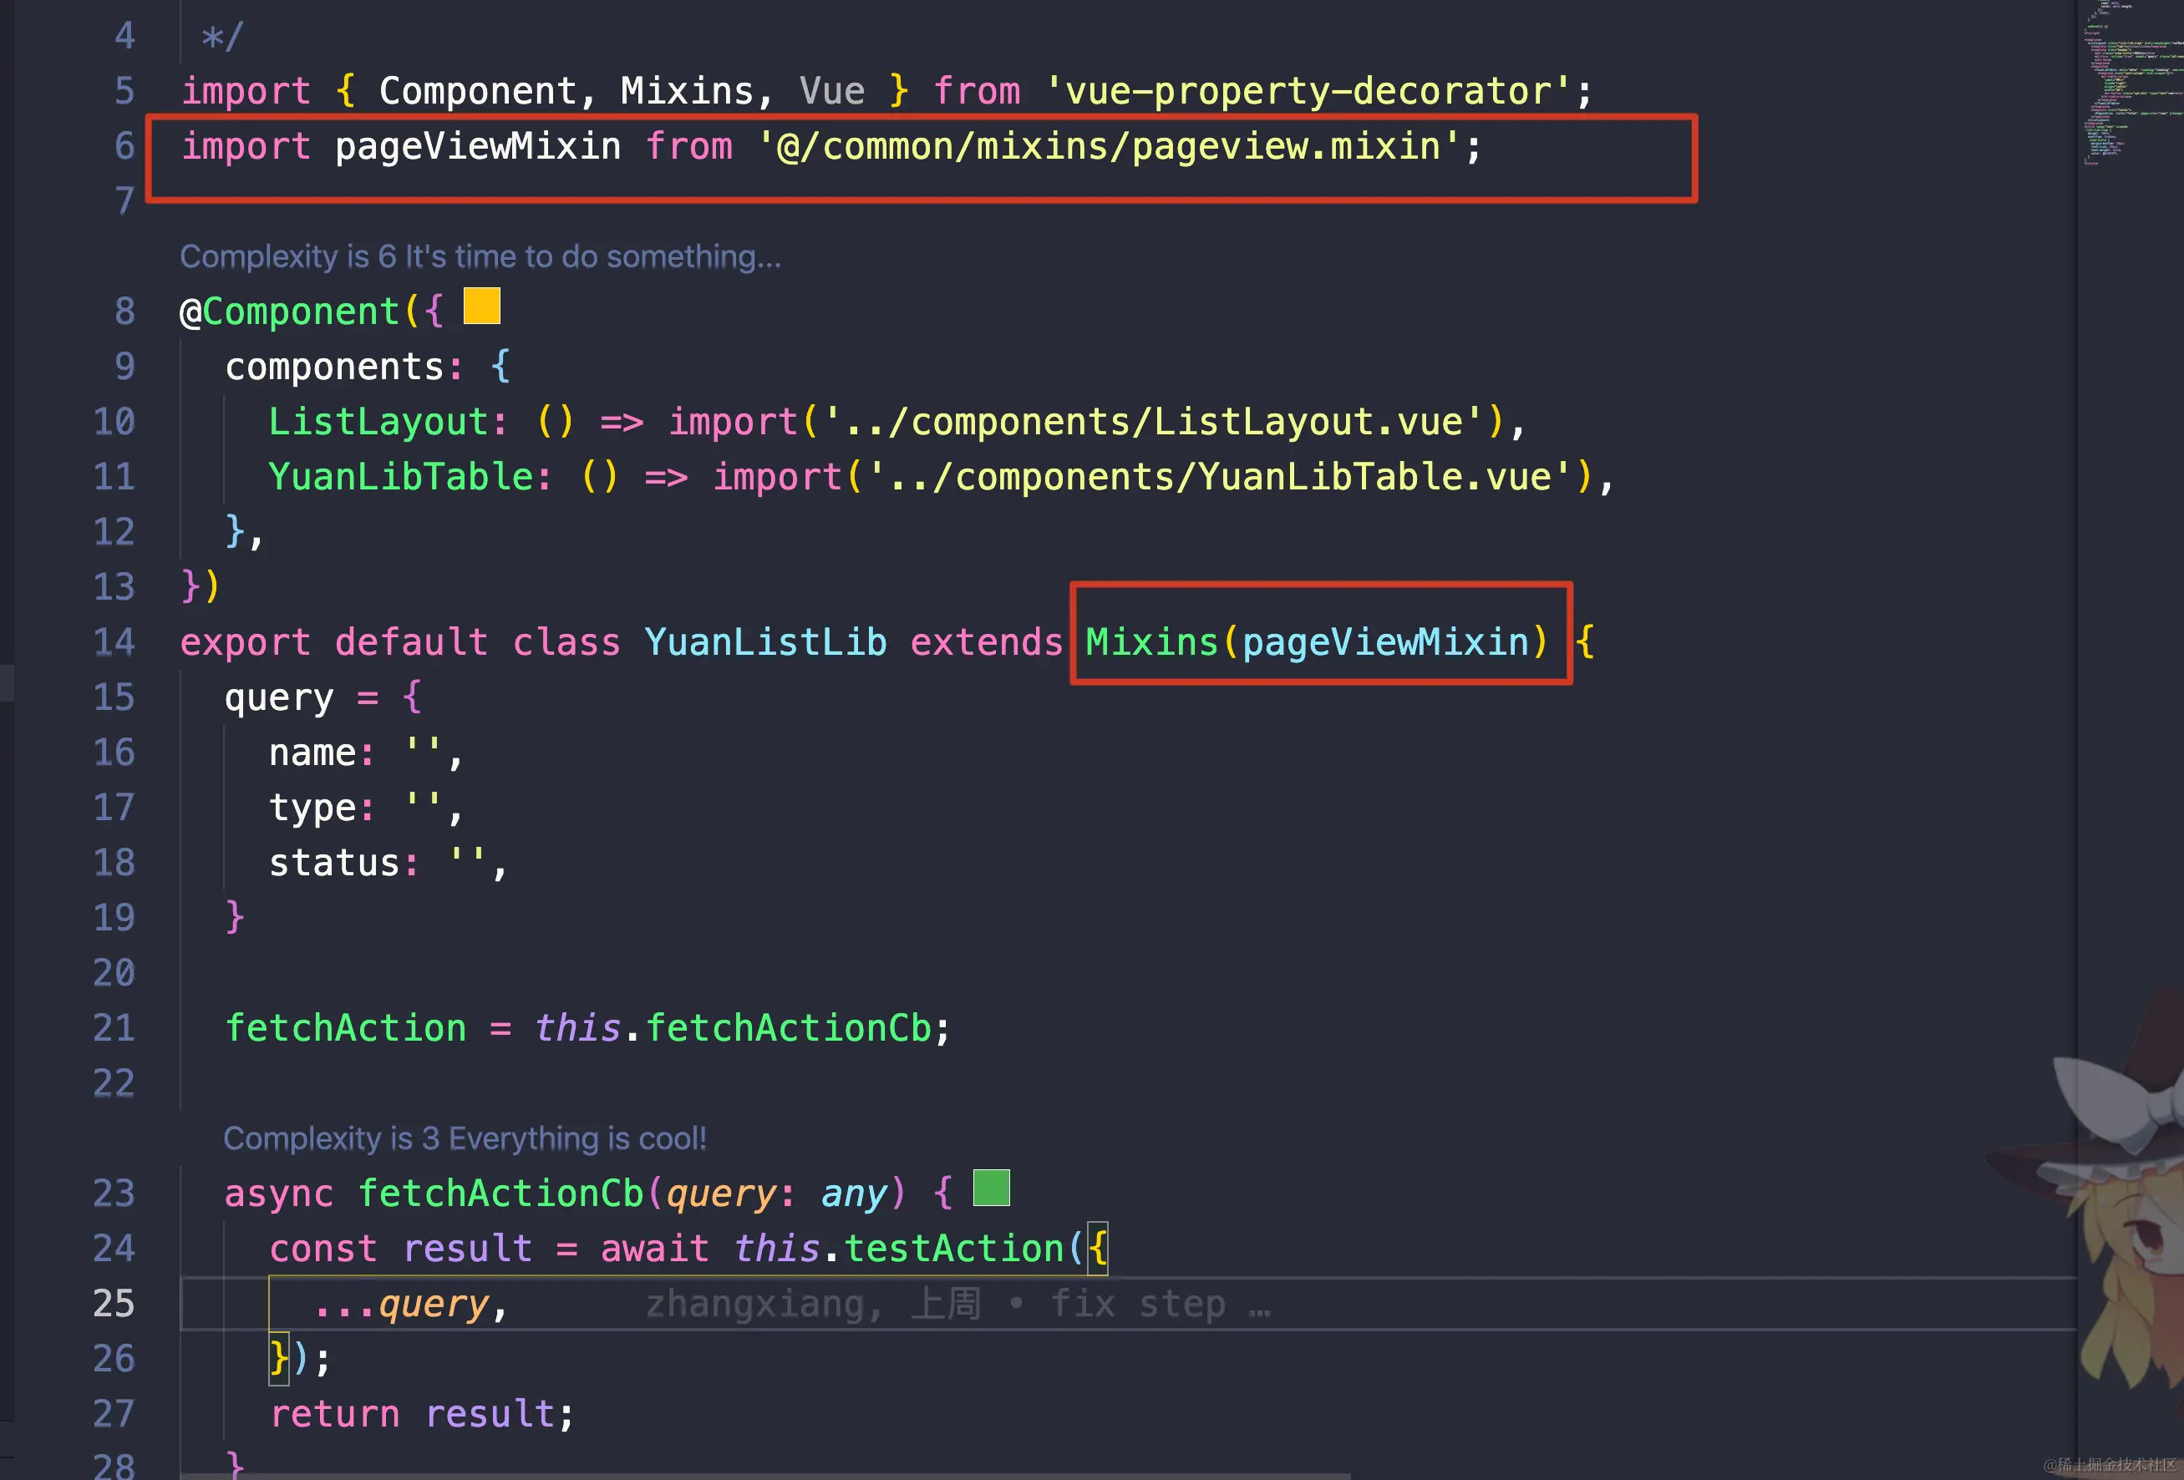
Task: Click line number 23 in the gutter
Action: [114, 1194]
